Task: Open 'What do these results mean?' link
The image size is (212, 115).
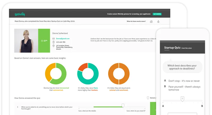Action: 136,21
